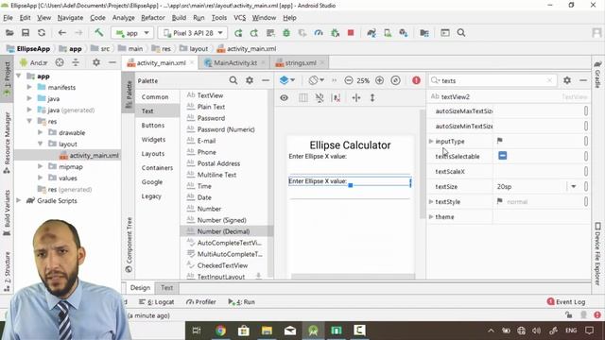The width and height of the screenshot is (605, 340).
Task: Select Number (Decimal) palette item
Action: [x=223, y=231]
